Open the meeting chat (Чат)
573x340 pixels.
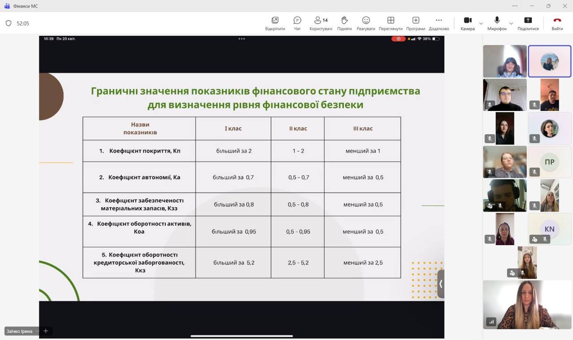coord(297,23)
